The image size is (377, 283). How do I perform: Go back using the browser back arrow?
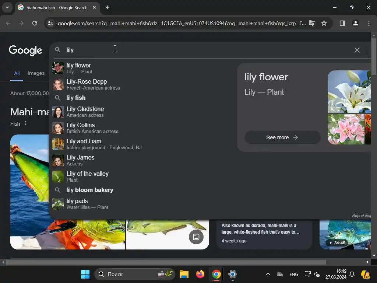click(x=8, y=23)
